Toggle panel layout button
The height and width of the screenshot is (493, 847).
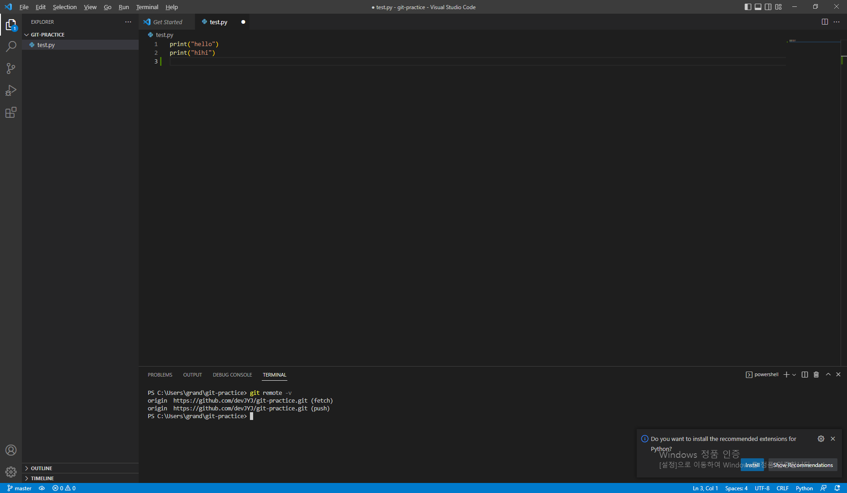click(758, 7)
